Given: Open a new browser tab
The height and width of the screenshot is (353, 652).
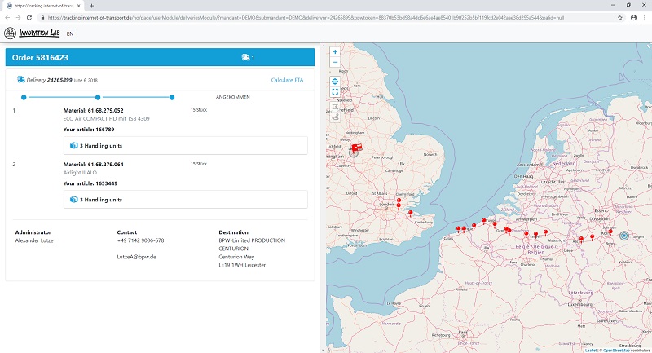Looking at the screenshot, I should [x=92, y=6].
